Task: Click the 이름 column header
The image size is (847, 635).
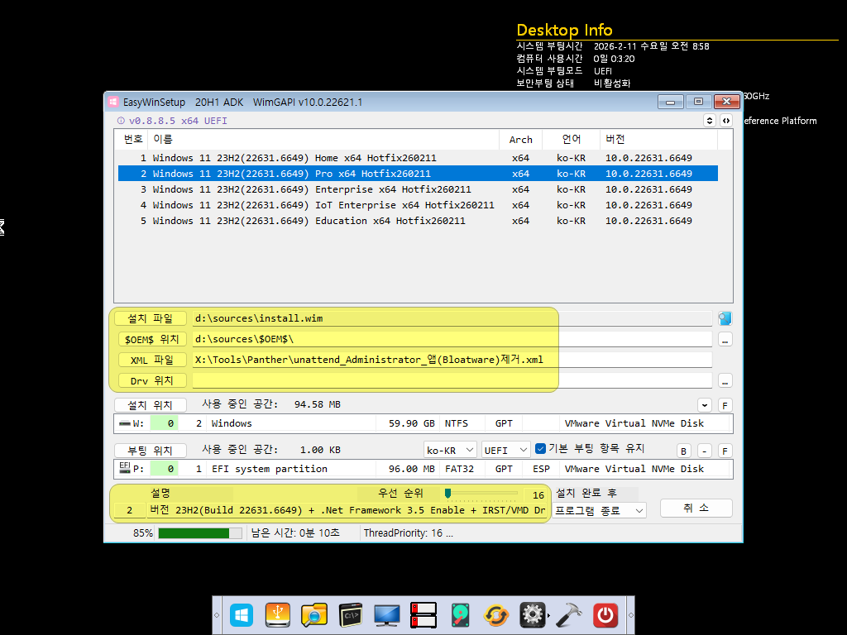Action: (x=324, y=139)
